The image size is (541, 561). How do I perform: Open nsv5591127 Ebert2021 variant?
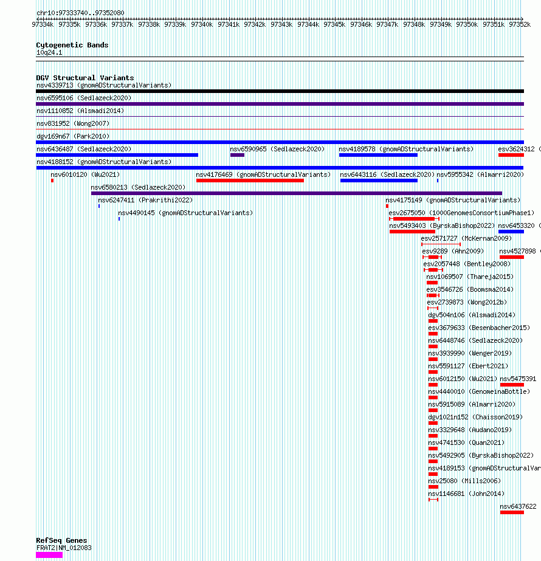pyautogui.click(x=468, y=366)
